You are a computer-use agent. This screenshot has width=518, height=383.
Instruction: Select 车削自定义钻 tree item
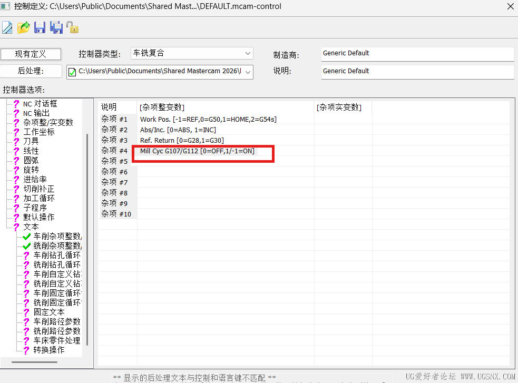pyautogui.click(x=57, y=274)
